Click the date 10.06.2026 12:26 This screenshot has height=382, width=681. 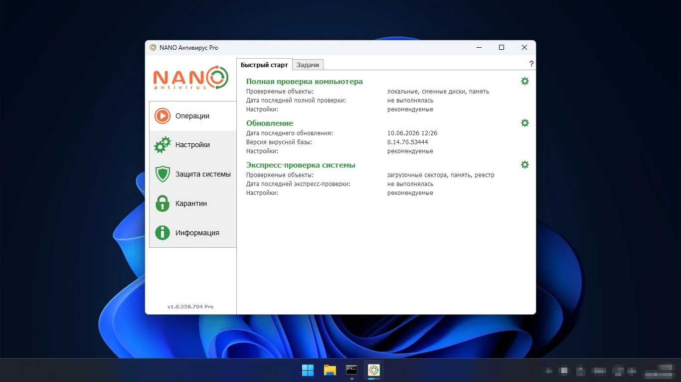pos(412,133)
